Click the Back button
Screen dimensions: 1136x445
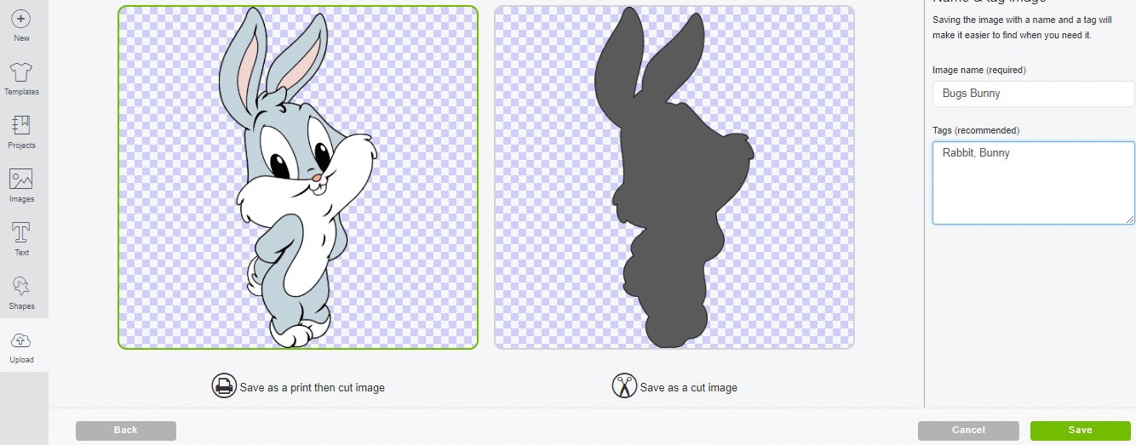[x=126, y=431]
